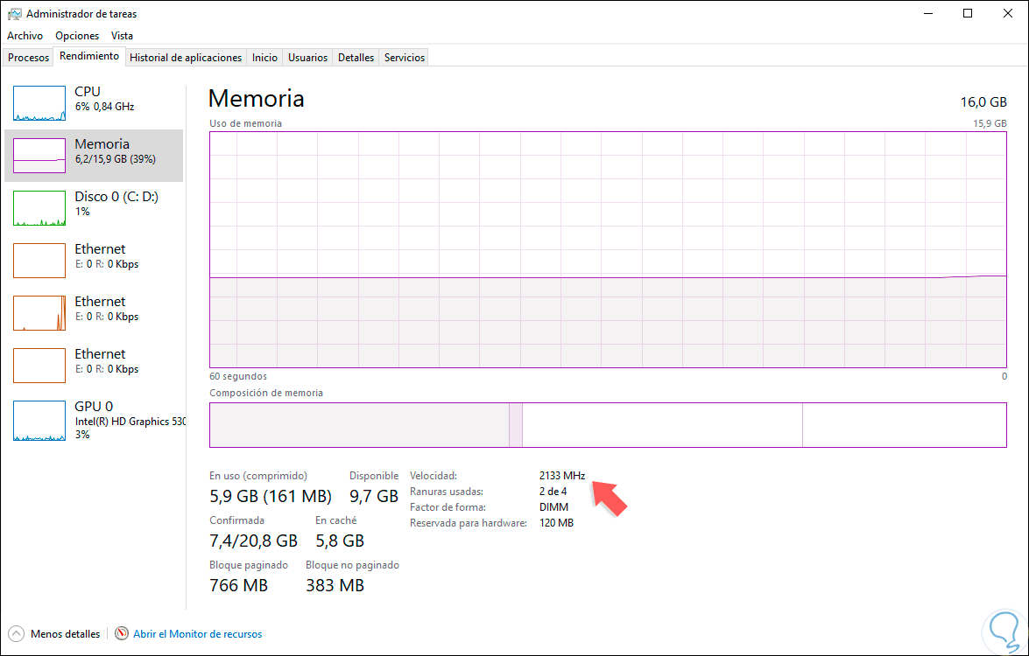This screenshot has width=1029, height=656.
Task: Click the Memoria heading title
Action: coord(256,98)
